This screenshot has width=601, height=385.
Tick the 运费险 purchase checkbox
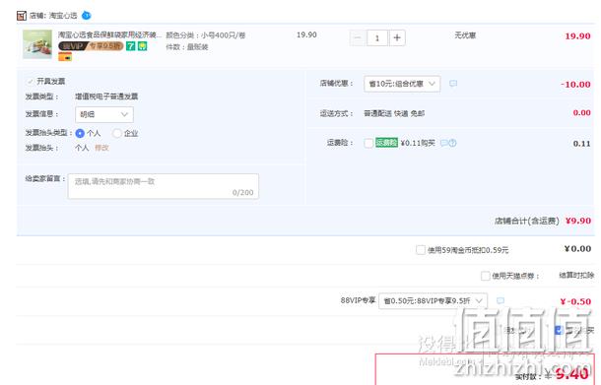(x=368, y=144)
